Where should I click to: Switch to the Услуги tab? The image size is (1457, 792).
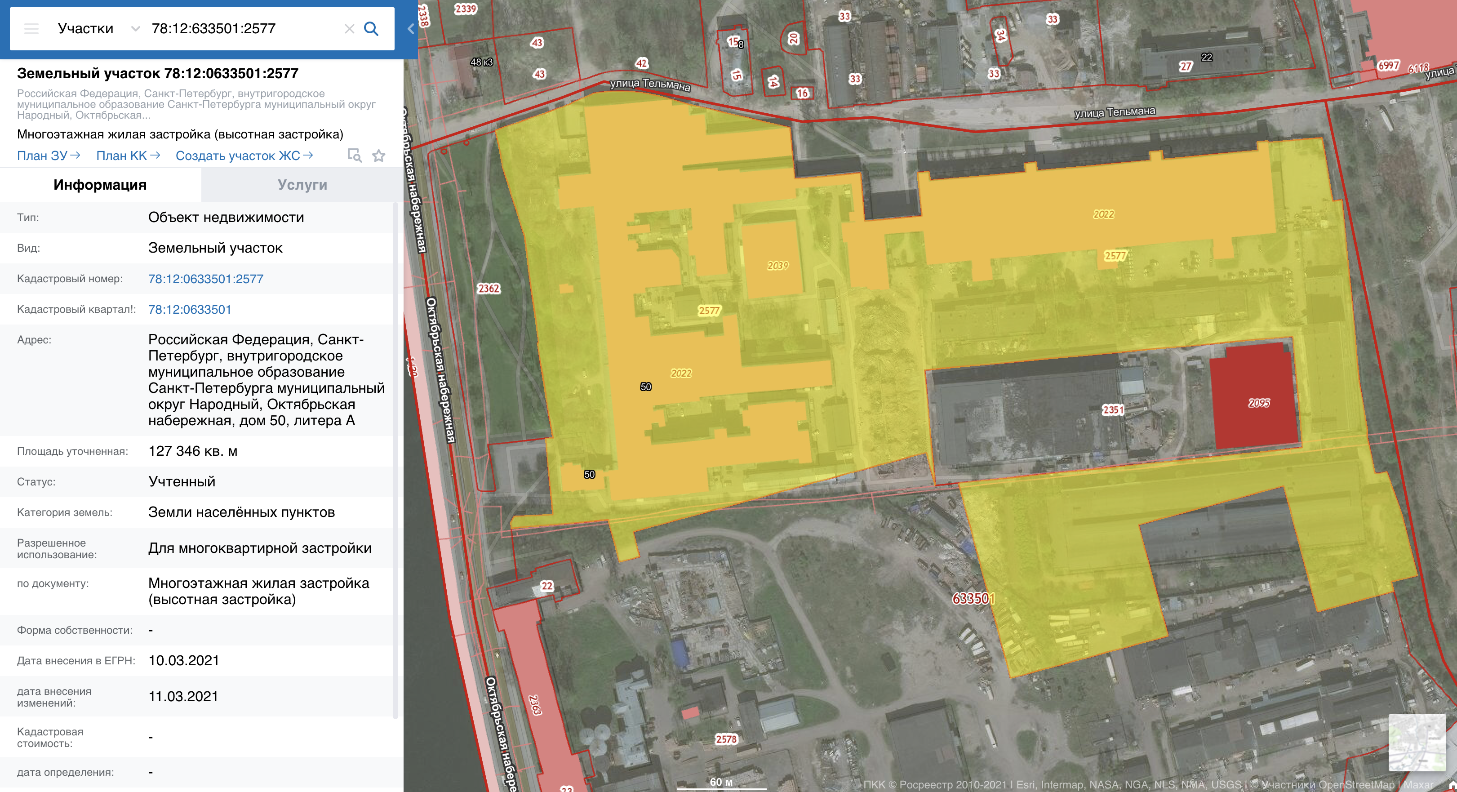click(x=302, y=185)
